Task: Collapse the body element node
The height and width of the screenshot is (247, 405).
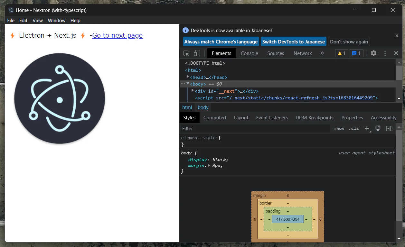Action: pyautogui.click(x=188, y=84)
